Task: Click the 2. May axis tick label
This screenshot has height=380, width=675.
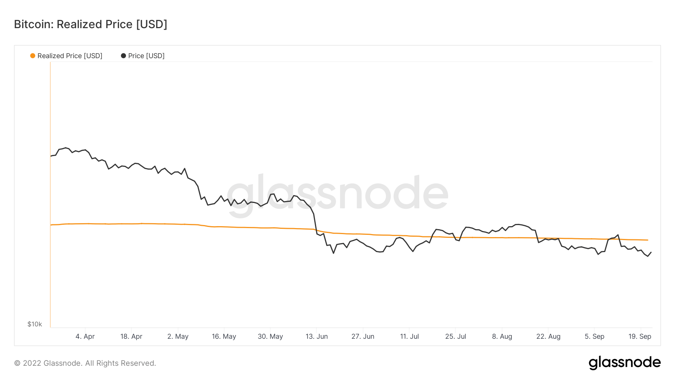Action: click(x=178, y=336)
